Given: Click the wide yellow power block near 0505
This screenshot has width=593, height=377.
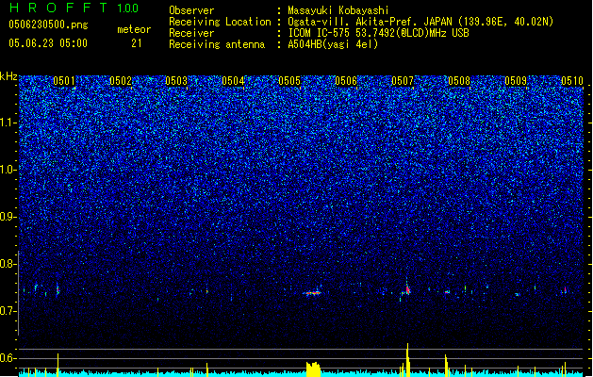Looking at the screenshot, I should click(x=314, y=369).
